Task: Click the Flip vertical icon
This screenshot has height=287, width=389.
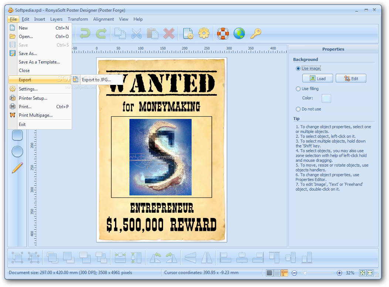Action: [x=190, y=257]
